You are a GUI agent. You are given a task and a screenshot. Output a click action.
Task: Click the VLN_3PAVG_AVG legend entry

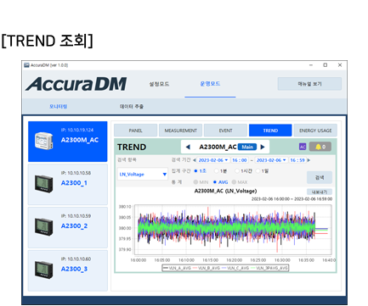pyautogui.click(x=269, y=268)
